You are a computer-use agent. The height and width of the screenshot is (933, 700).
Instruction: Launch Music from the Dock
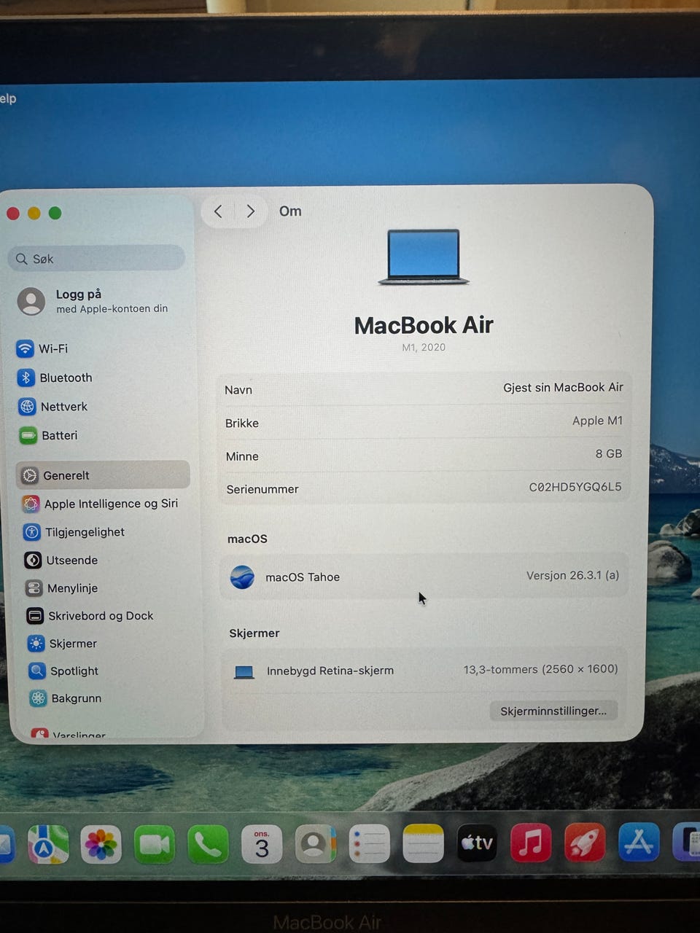531,842
